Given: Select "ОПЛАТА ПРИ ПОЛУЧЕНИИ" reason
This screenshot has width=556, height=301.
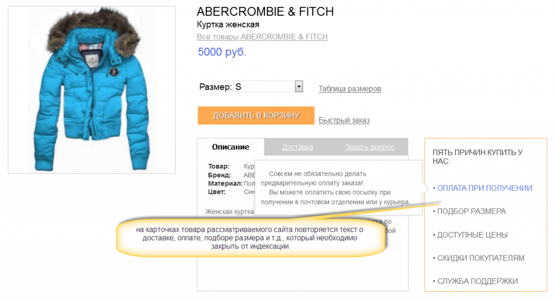Looking at the screenshot, I should pyautogui.click(x=484, y=188).
